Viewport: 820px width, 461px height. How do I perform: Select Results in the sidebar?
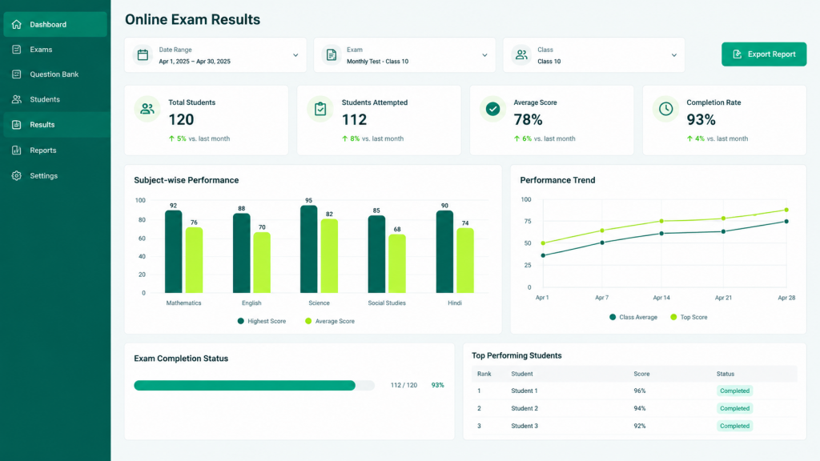(55, 124)
